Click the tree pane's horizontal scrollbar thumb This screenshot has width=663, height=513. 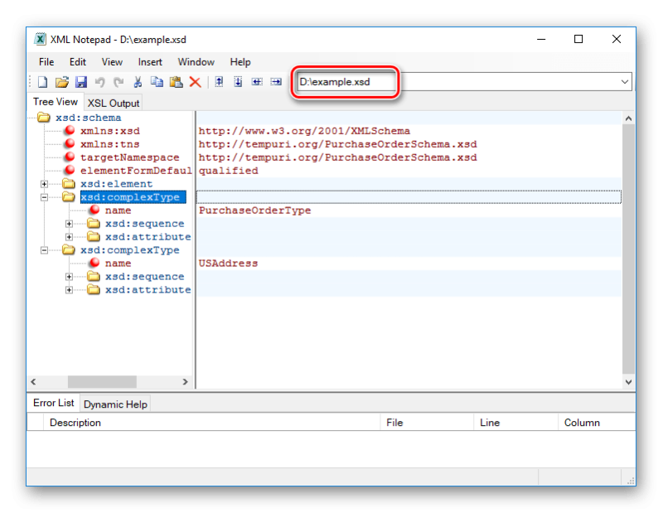coord(102,381)
